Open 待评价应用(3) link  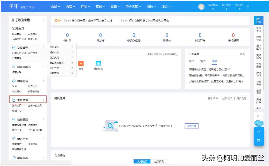[x=154, y=54]
